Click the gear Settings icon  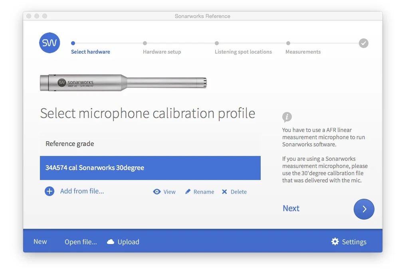pos(335,241)
